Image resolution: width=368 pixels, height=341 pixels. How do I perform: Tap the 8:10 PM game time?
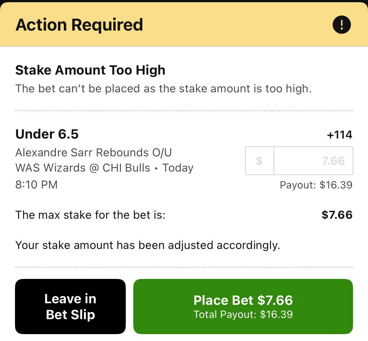click(37, 184)
